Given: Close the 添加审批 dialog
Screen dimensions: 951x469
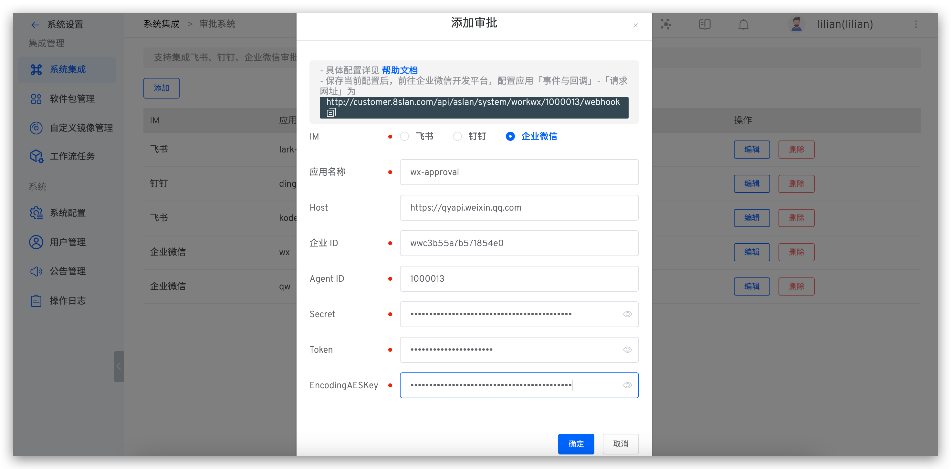Looking at the screenshot, I should tap(635, 26).
